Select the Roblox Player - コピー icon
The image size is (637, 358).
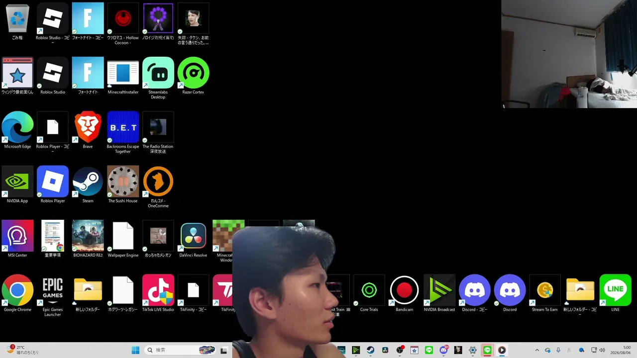(52, 132)
